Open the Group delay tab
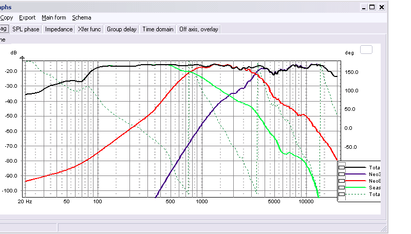 click(122, 29)
